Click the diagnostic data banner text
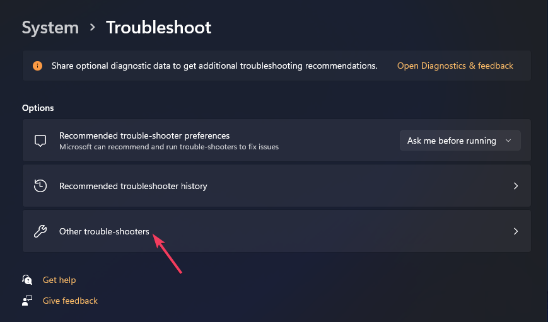Screen dimensions: 548x322 click(214, 66)
